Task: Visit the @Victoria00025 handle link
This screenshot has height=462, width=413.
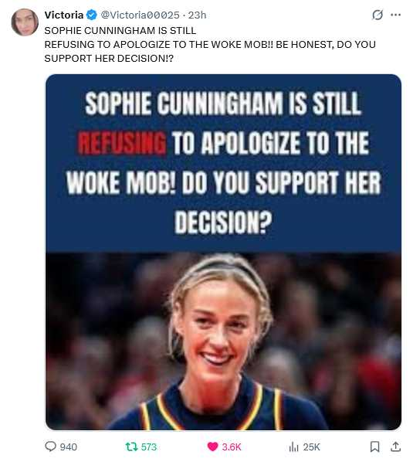Action: click(x=140, y=15)
